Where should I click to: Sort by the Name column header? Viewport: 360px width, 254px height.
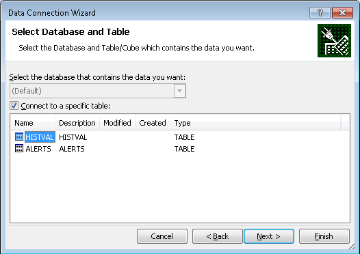(33, 123)
